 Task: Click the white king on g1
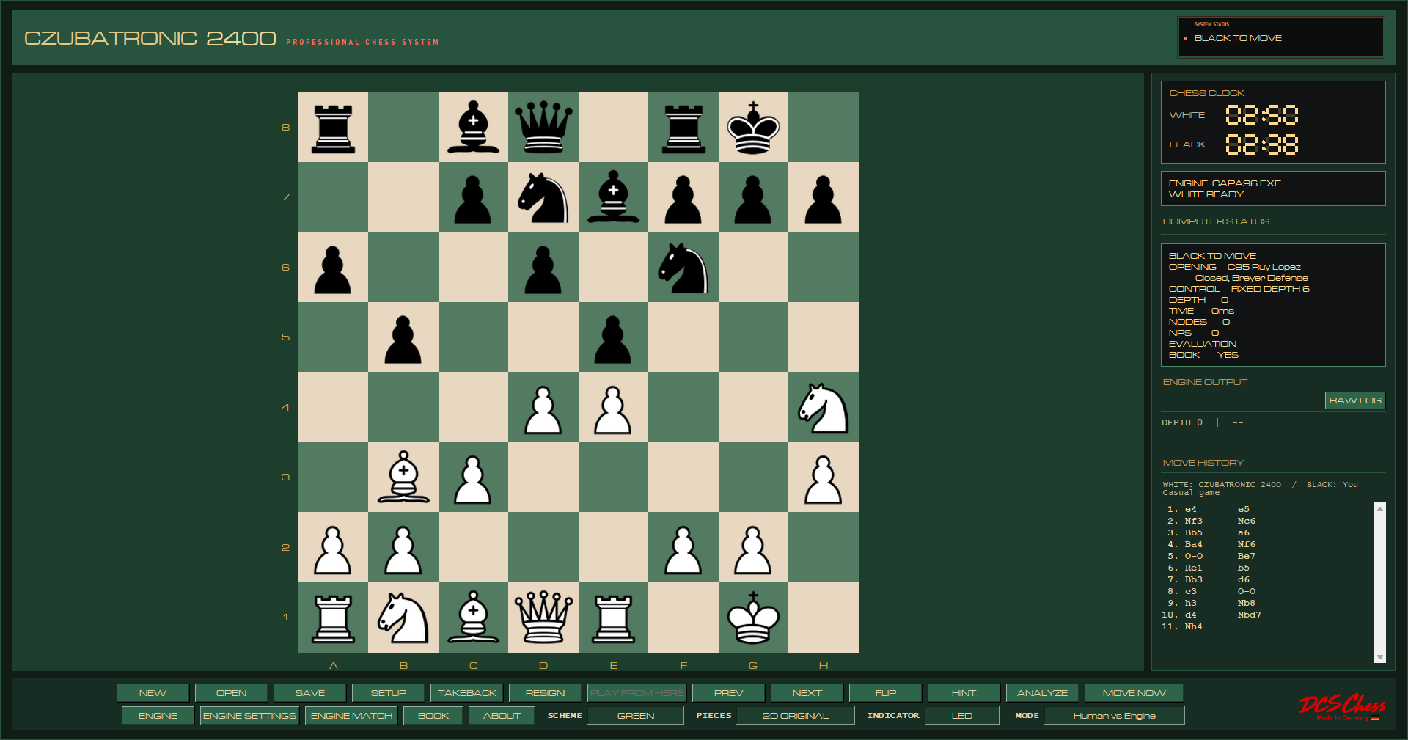coord(753,618)
